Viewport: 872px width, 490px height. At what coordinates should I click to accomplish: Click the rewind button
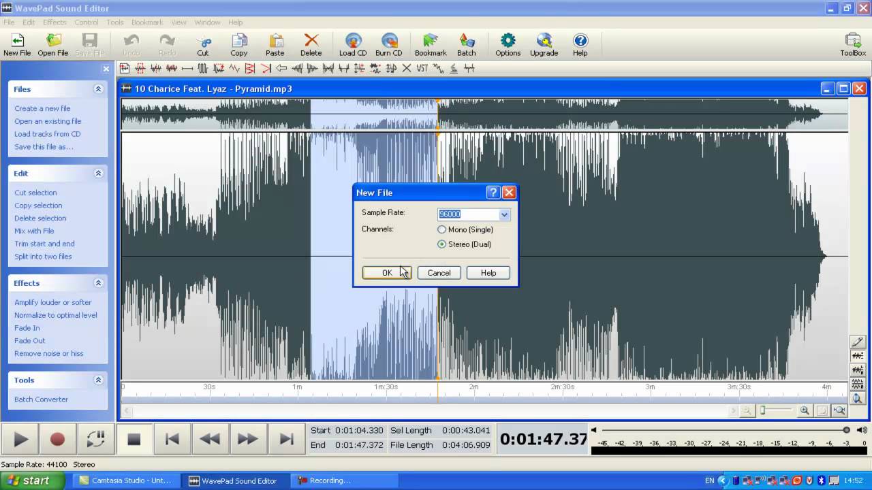(210, 439)
